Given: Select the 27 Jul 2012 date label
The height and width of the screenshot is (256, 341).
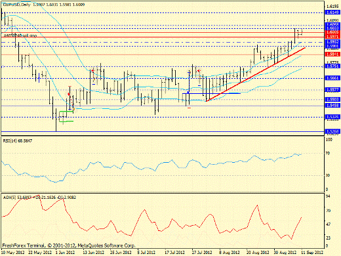Looking at the screenshot, I should [202, 253].
